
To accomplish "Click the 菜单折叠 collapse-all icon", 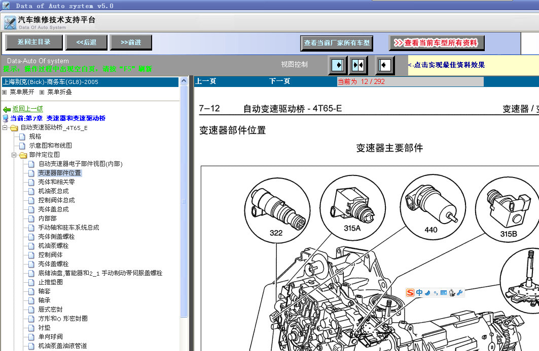I will tap(42, 92).
